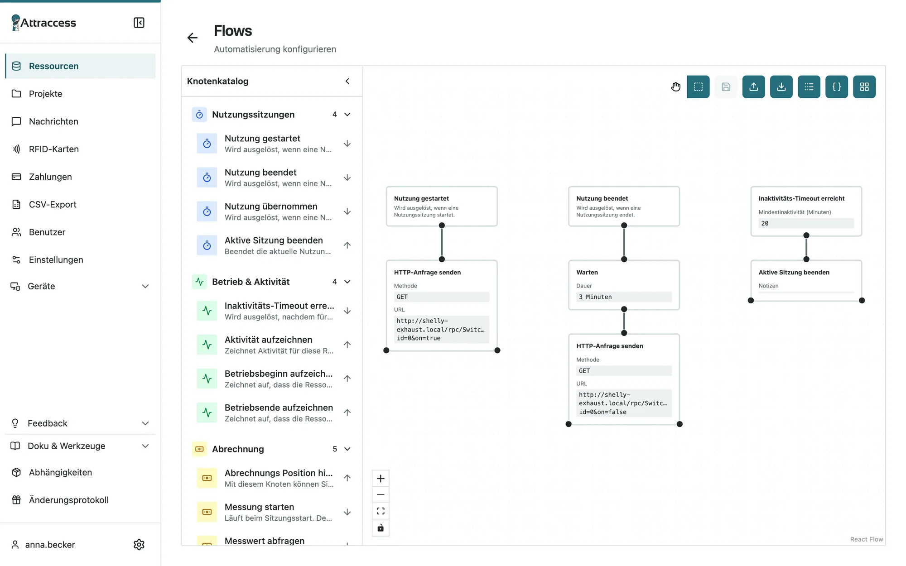Viewport: 906px width, 566px height.
Task: Click the fit view icon
Action: [x=381, y=511]
